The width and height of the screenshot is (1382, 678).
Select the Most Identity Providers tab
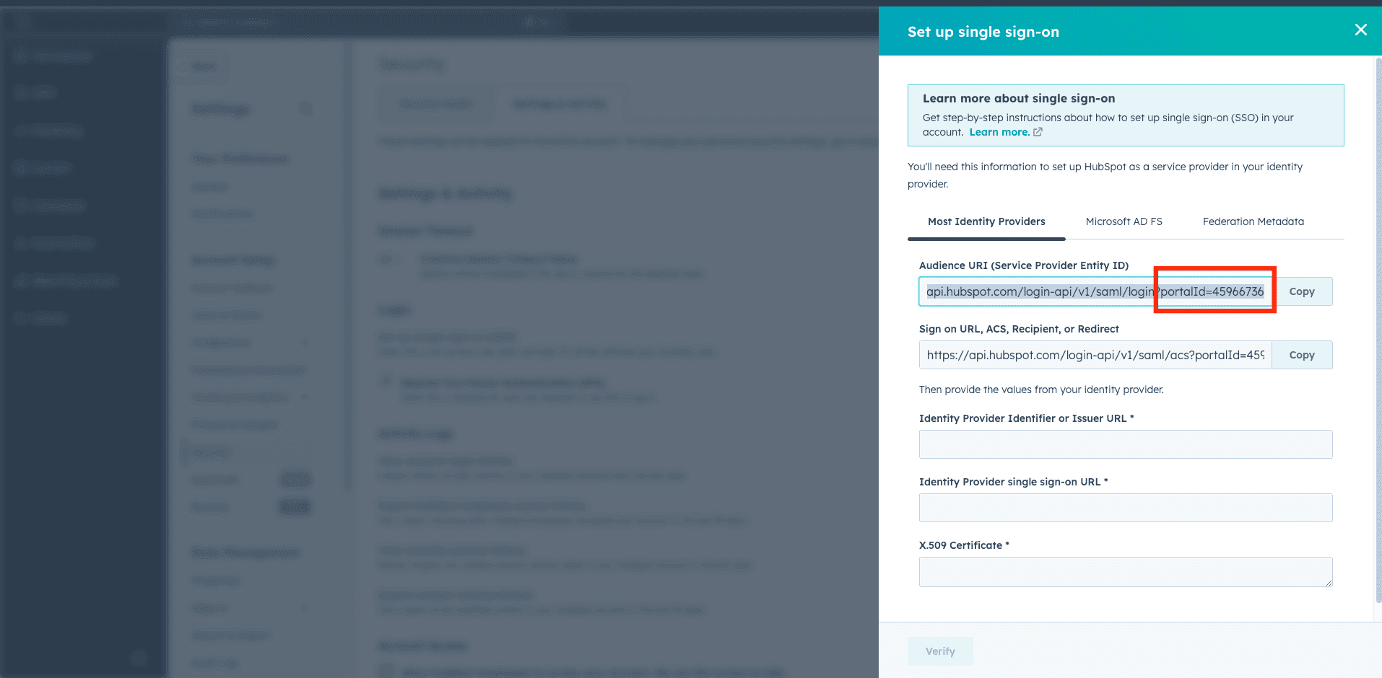coord(986,221)
